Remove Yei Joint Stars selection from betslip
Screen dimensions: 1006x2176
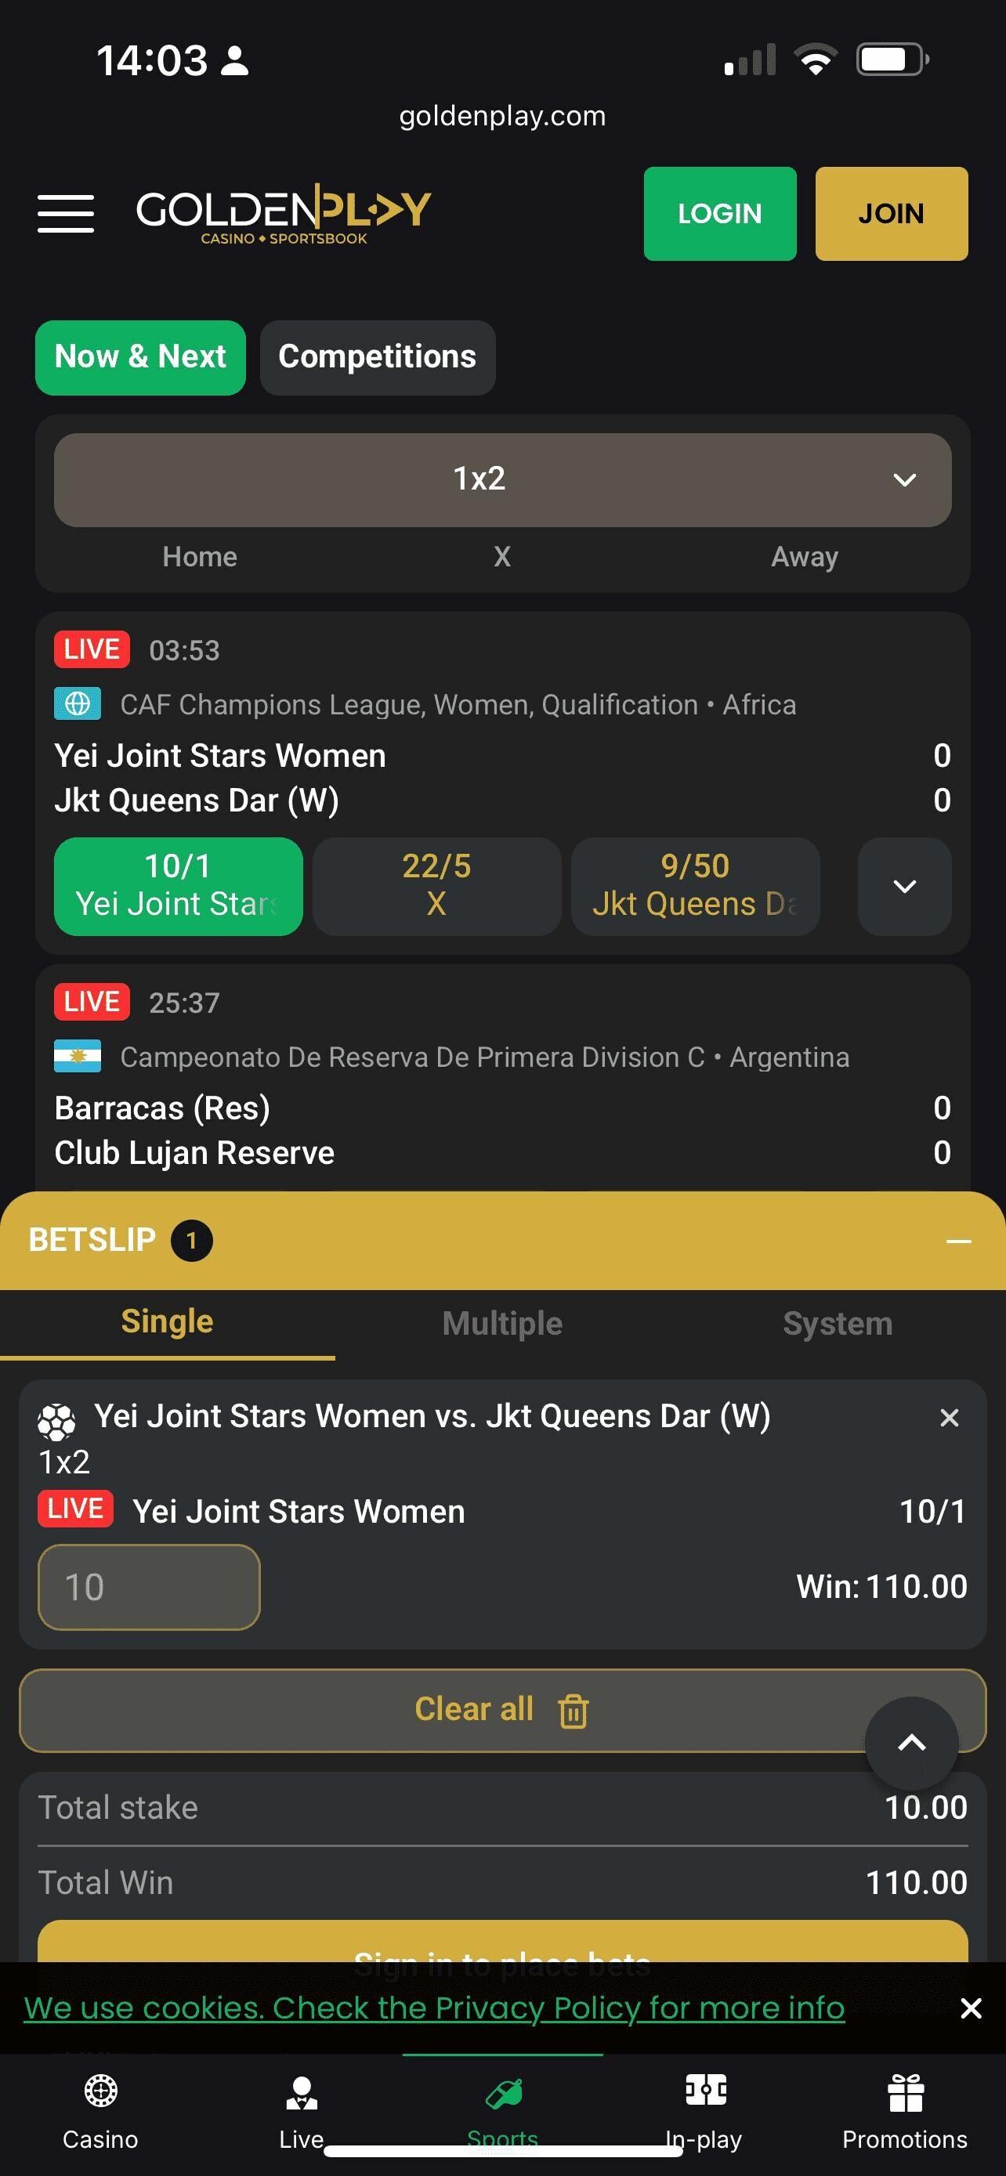click(x=949, y=1419)
